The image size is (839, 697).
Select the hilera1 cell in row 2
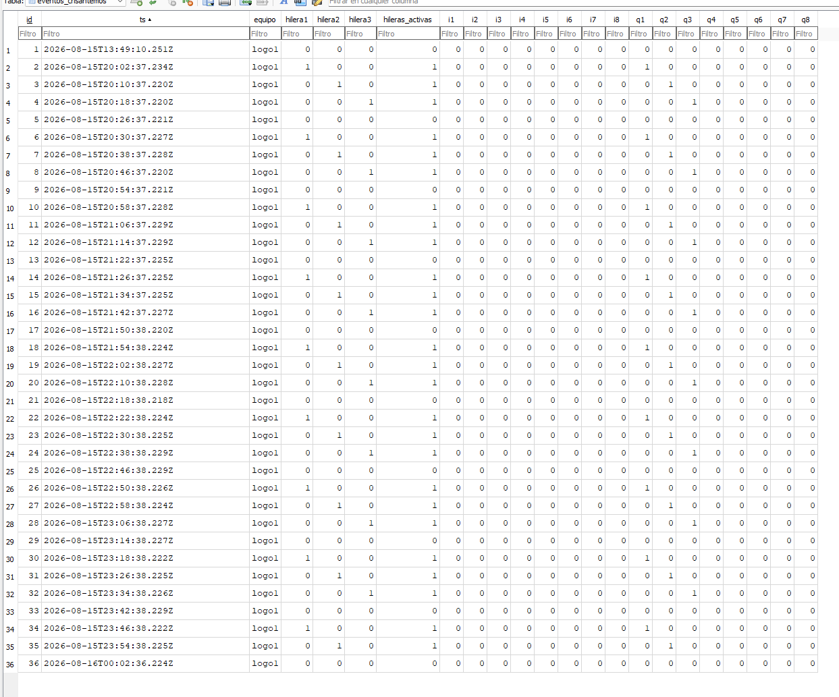tap(297, 67)
